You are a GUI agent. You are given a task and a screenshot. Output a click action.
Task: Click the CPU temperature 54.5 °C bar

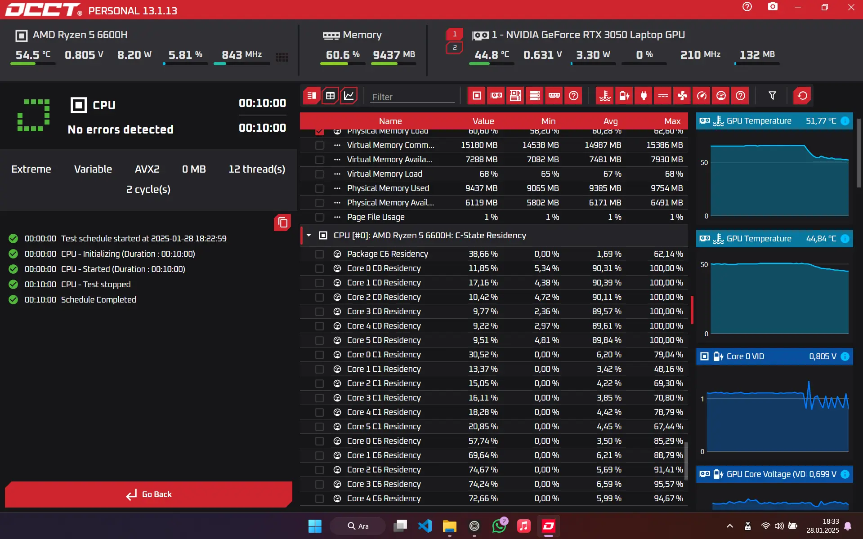click(33, 64)
